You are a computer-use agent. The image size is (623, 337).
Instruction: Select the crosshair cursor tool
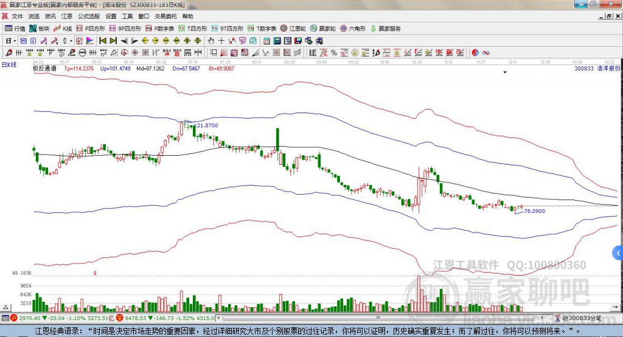point(221,41)
